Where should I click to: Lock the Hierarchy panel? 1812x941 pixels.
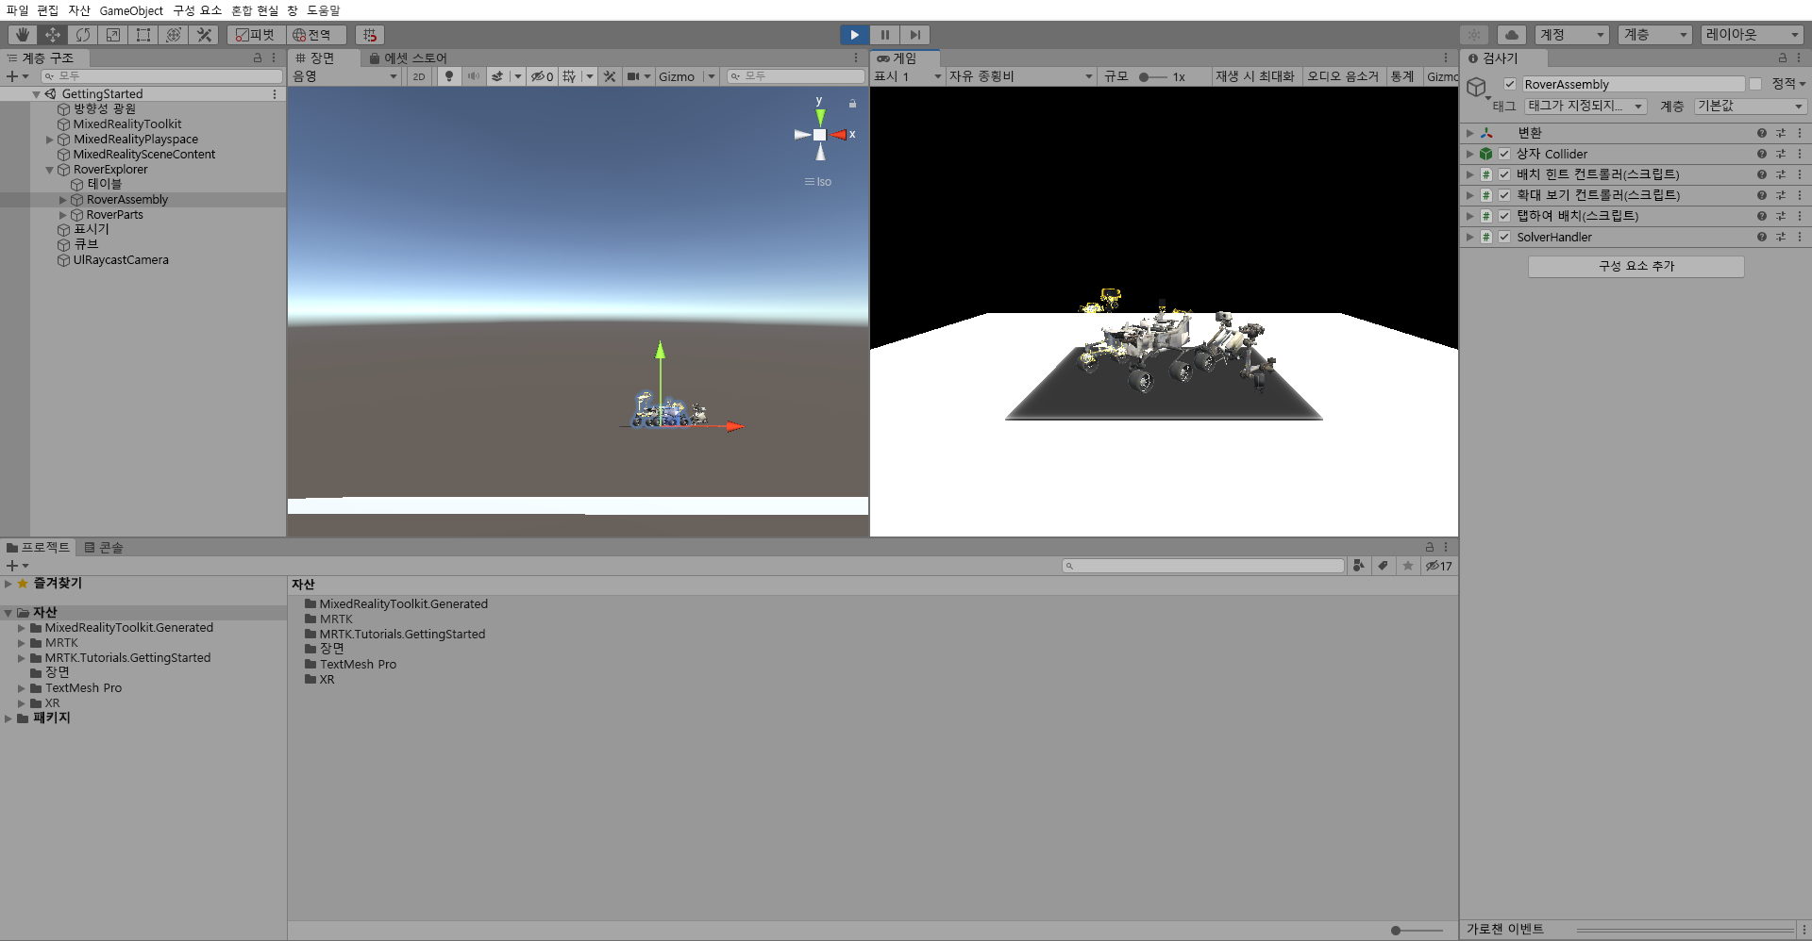[258, 58]
